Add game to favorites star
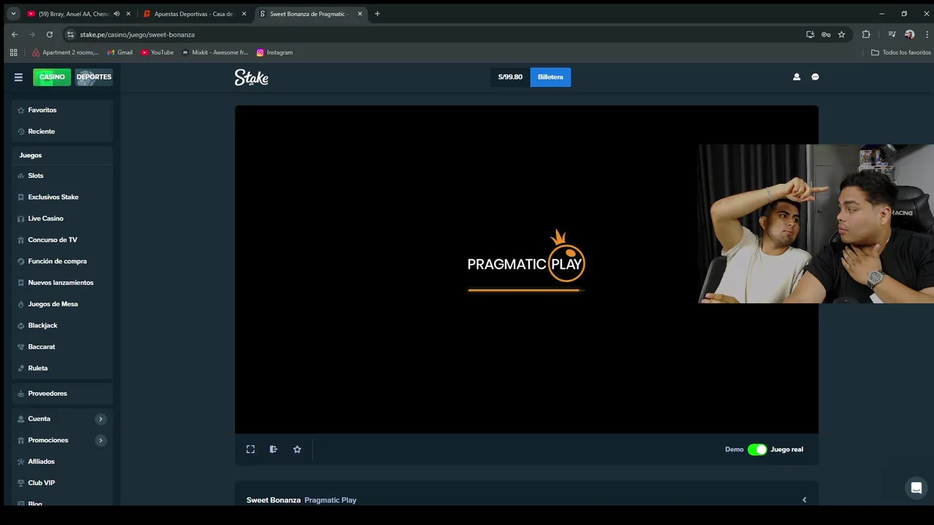This screenshot has width=934, height=525. (297, 449)
